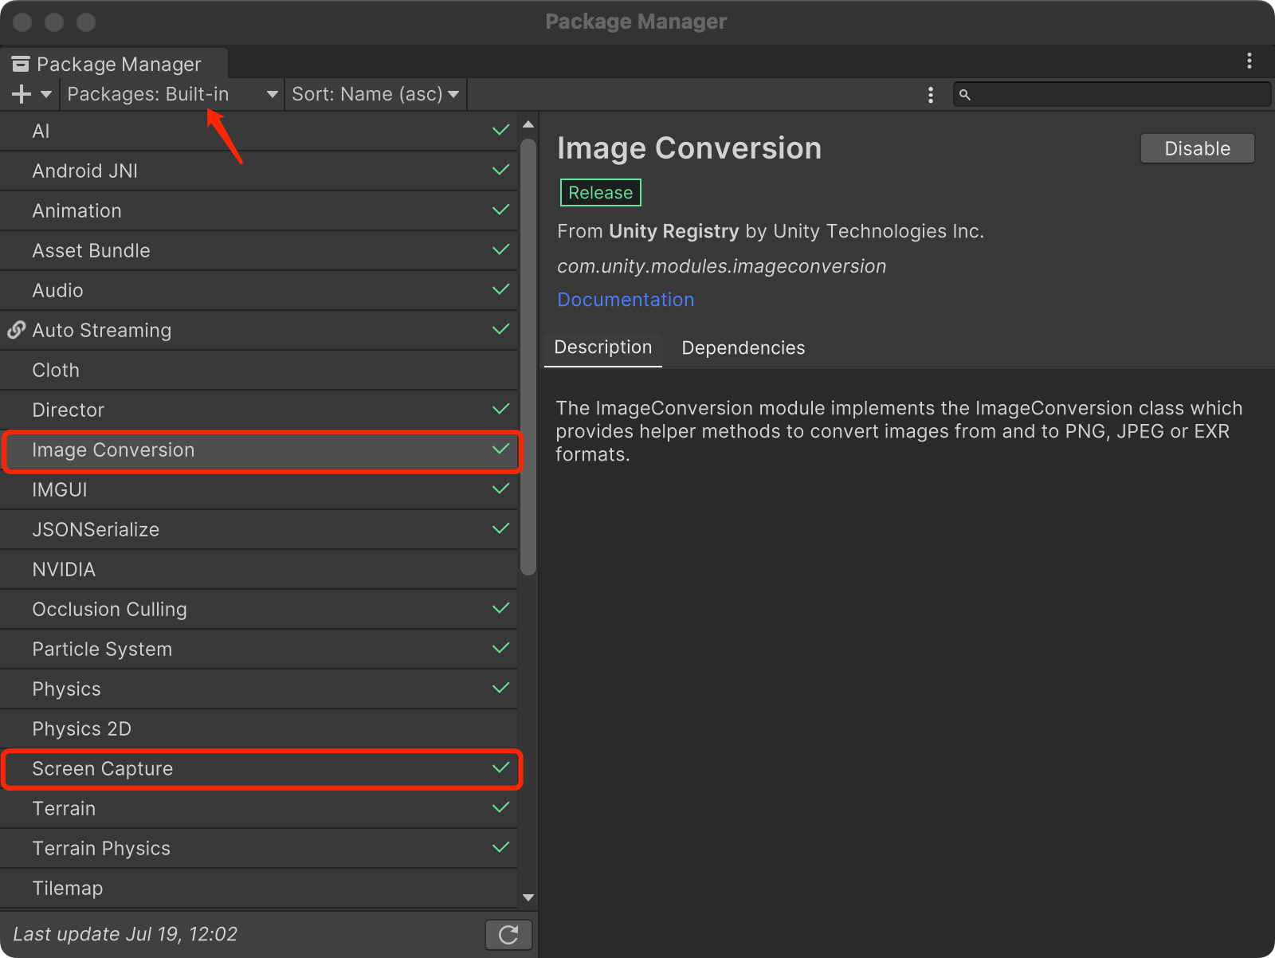Click the Disable button
1275x958 pixels.
click(x=1197, y=149)
